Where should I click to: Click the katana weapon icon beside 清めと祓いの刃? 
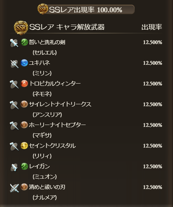[14, 188]
